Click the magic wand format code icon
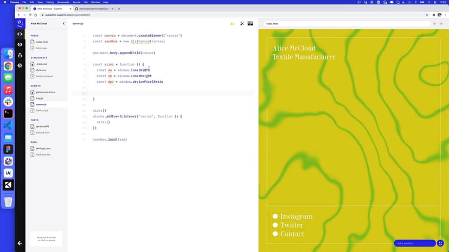This screenshot has width=449, height=252. point(242,24)
